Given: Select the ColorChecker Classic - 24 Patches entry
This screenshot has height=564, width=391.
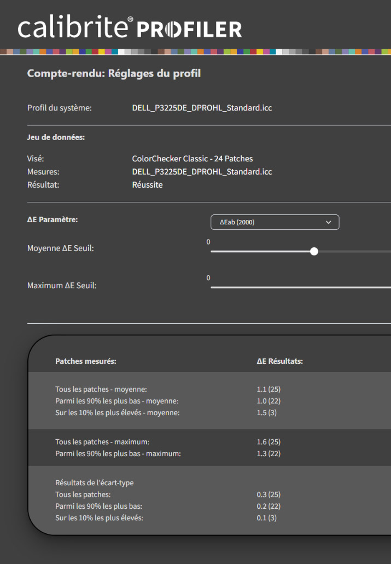Looking at the screenshot, I should pyautogui.click(x=192, y=159).
